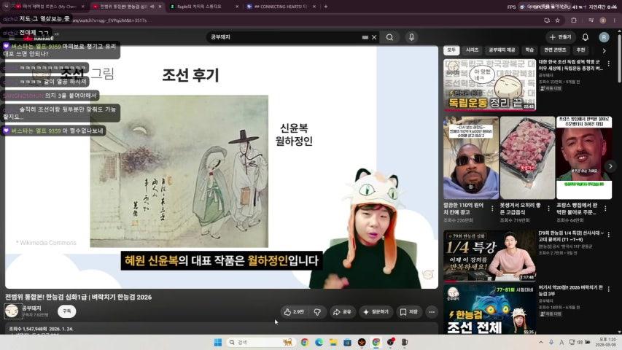Screen dimensions: 622x350
Task: Open options menu of 프랑스 빵집 short
Action: point(605,209)
